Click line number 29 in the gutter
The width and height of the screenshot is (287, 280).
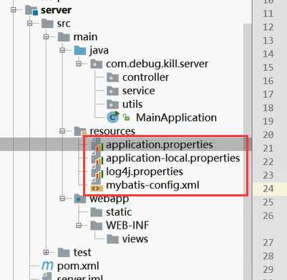268,269
